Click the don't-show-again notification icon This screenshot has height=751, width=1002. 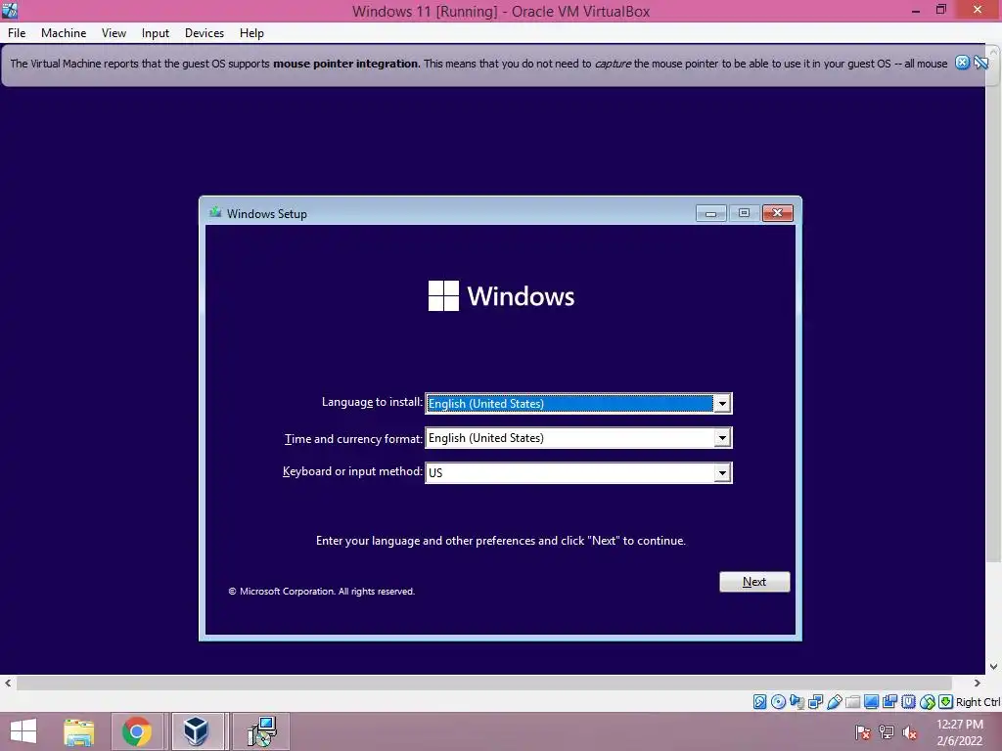pyautogui.click(x=981, y=63)
